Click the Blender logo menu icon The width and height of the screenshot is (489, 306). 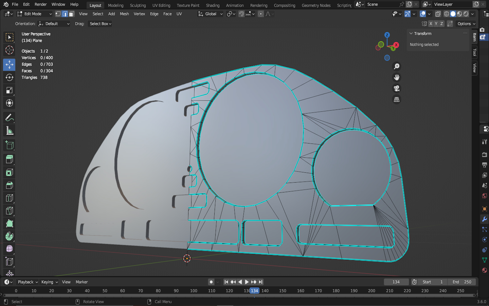click(6, 4)
